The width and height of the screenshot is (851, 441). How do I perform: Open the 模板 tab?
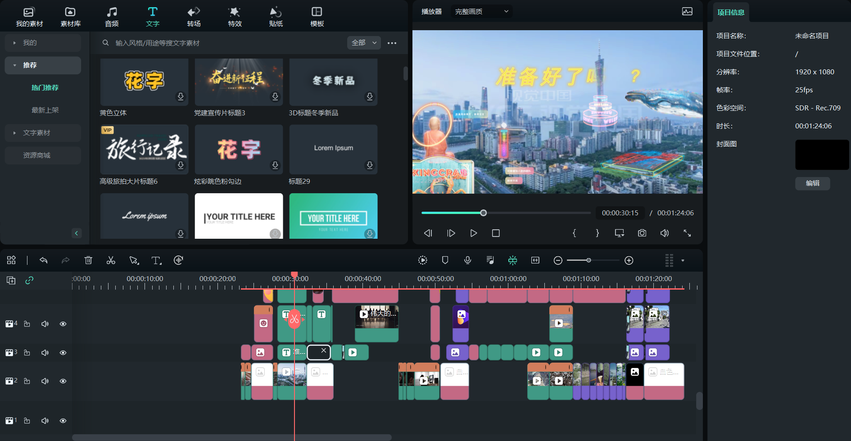coord(317,17)
